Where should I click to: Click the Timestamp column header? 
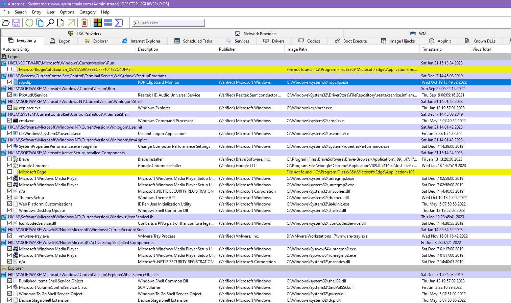click(x=432, y=49)
